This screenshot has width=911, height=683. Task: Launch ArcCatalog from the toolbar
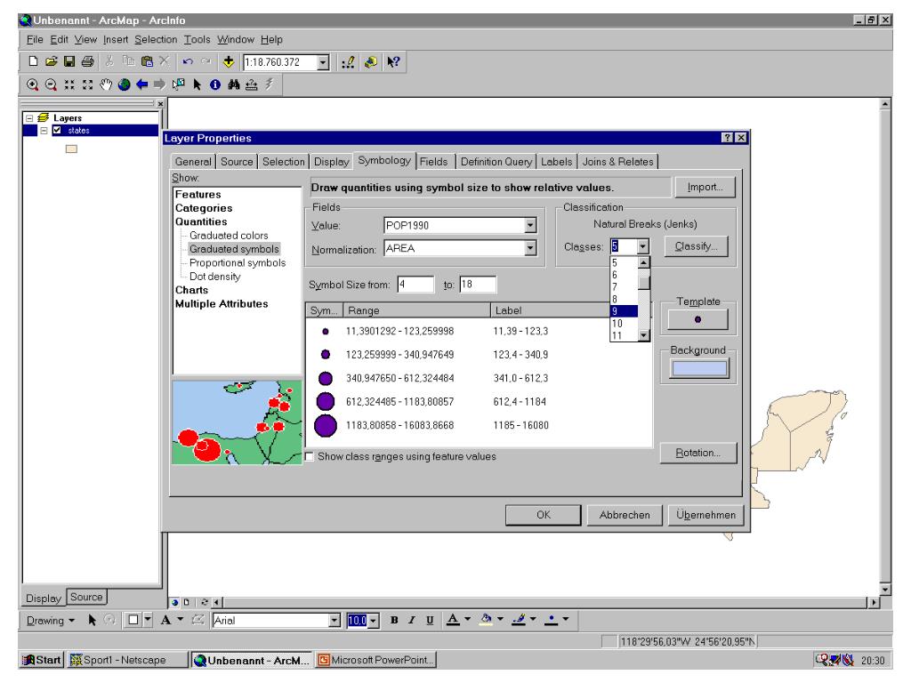[371, 62]
